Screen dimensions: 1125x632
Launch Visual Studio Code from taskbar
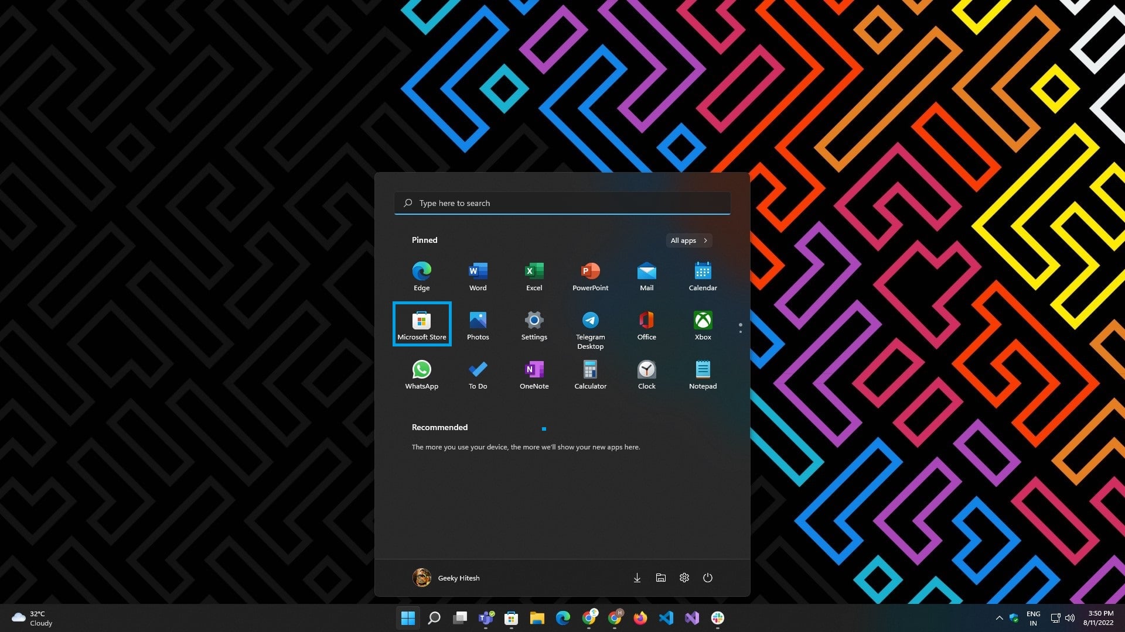coord(666,618)
